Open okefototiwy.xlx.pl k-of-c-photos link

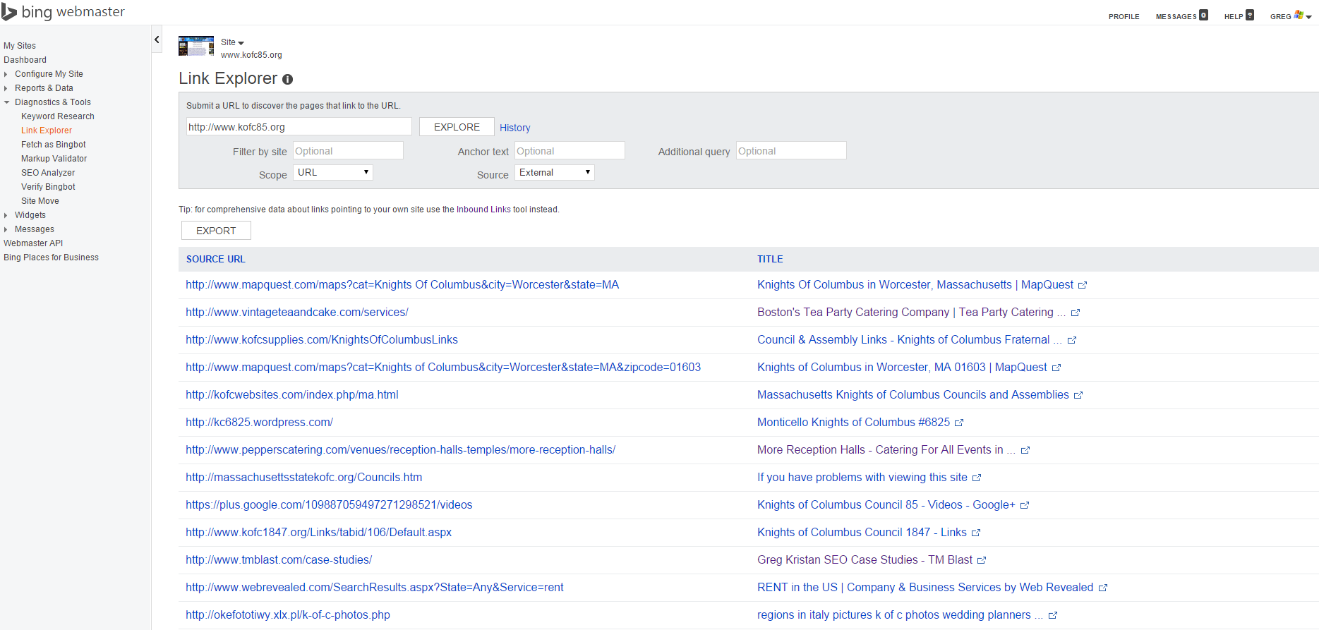coord(288,614)
